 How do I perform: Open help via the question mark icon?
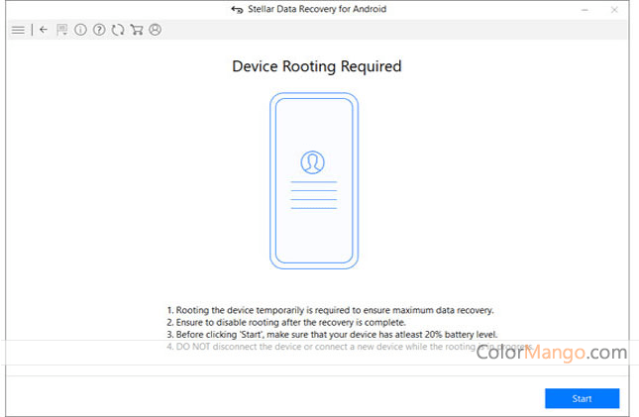click(99, 30)
